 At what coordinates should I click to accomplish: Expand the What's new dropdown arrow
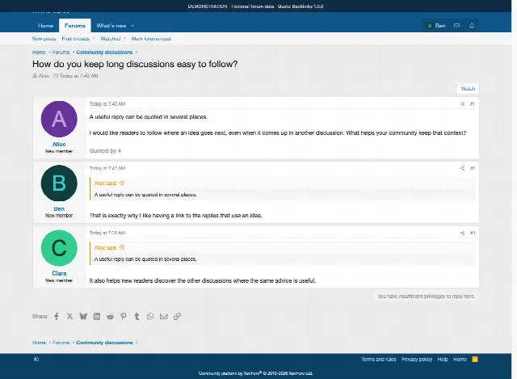132,26
